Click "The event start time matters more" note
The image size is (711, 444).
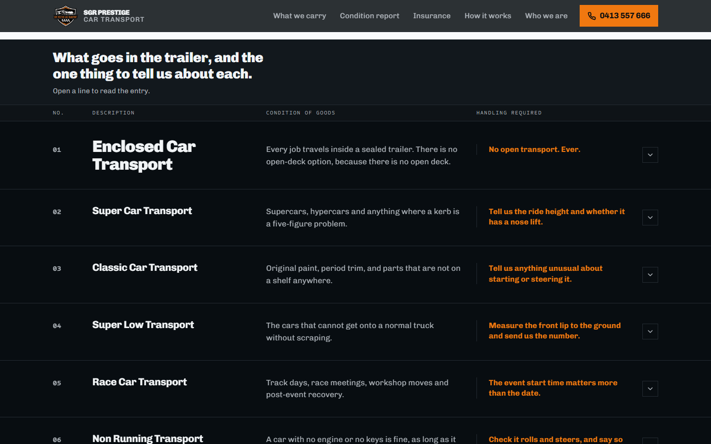coord(553,388)
